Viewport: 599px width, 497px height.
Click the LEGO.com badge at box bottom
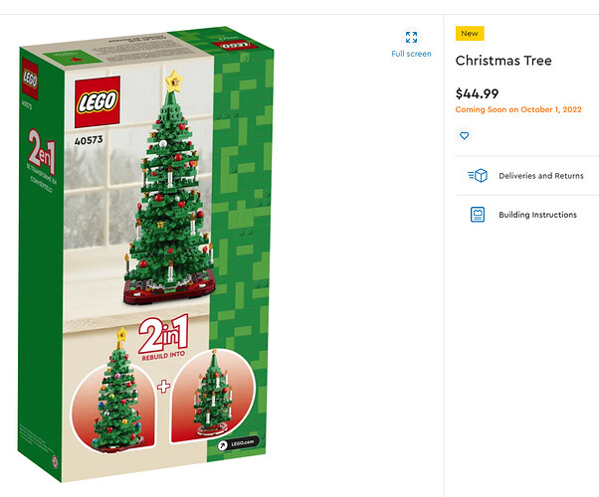[x=239, y=443]
